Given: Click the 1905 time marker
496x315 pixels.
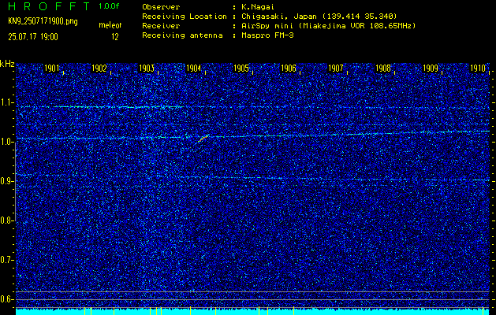Looking at the screenshot, I should pos(241,69).
